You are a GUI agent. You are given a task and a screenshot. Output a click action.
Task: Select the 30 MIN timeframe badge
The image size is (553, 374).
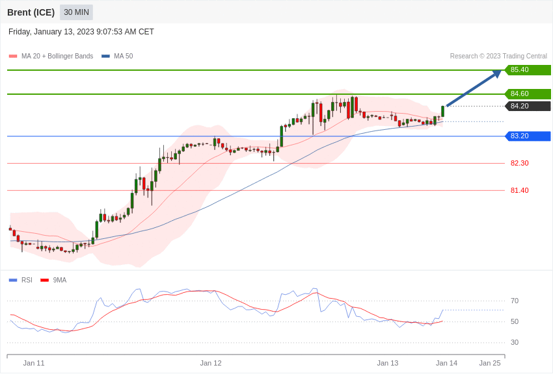click(76, 12)
